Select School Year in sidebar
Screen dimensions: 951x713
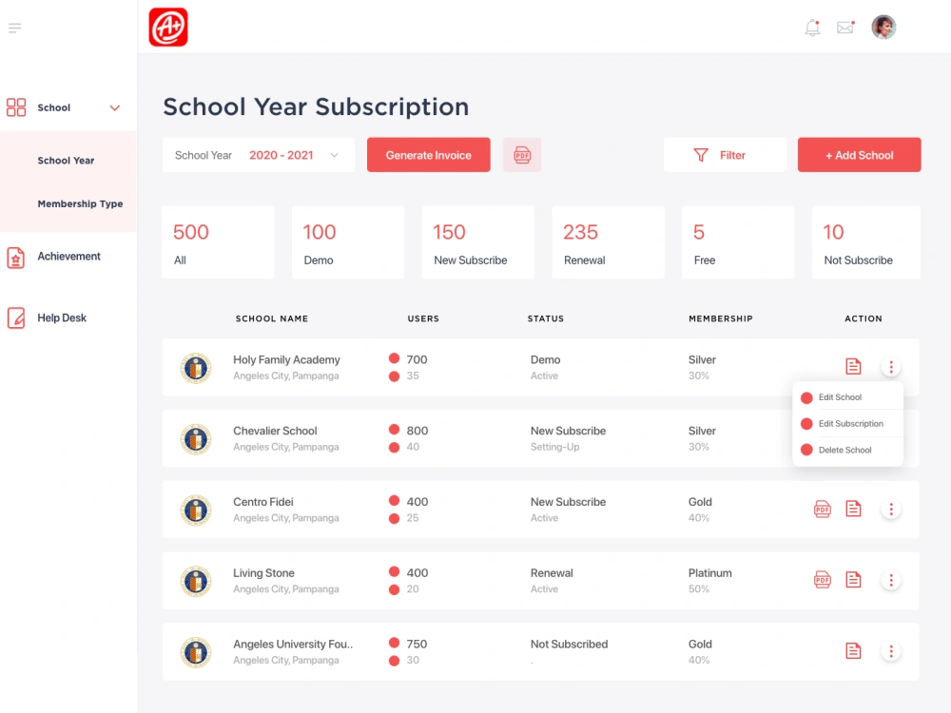[66, 161]
